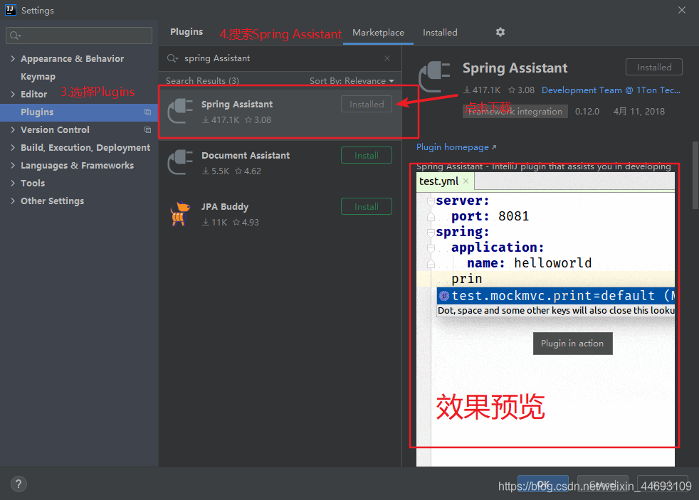
Task: Expand Appearance & Behavior section
Action: [x=13, y=58]
